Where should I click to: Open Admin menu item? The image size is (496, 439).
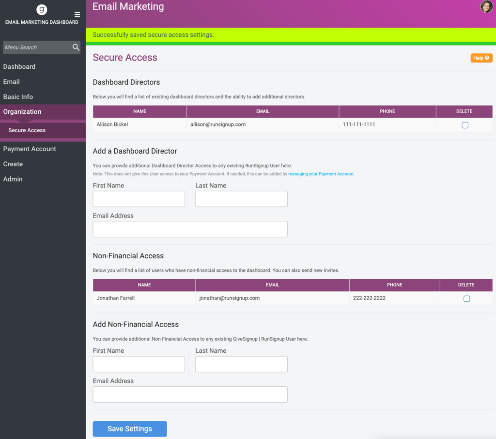click(x=13, y=179)
